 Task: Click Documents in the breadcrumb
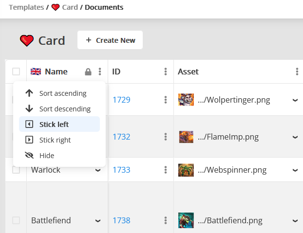tap(104, 7)
